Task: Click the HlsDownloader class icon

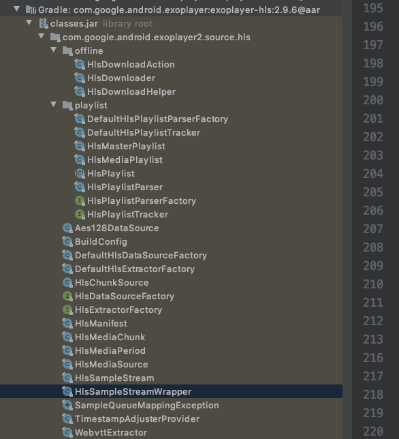Action: point(80,78)
